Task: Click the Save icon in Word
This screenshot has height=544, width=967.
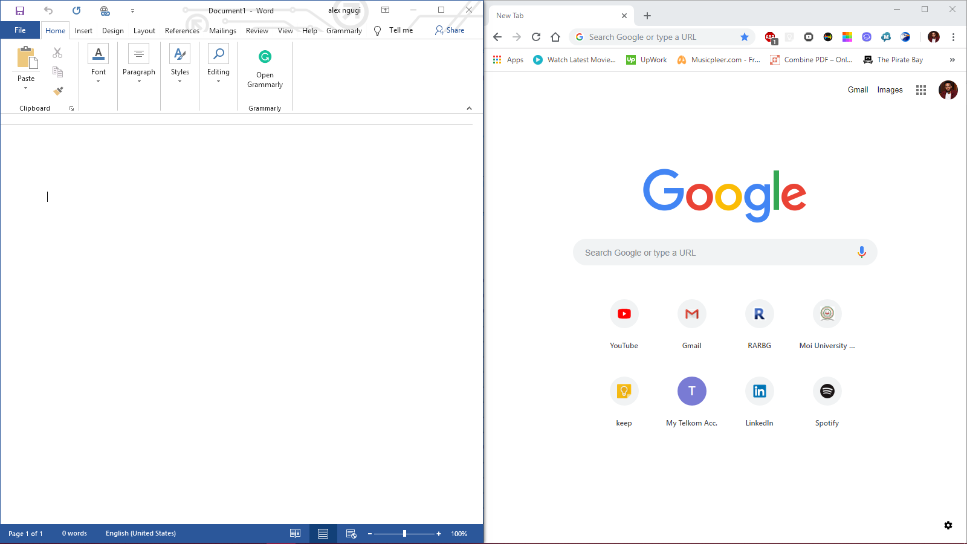Action: [x=20, y=11]
